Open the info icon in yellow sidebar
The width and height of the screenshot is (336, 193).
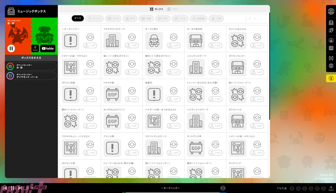click(331, 78)
